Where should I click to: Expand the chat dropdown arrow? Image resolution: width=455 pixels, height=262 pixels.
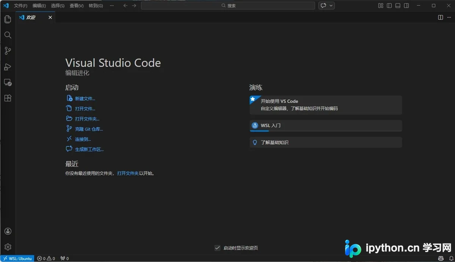coord(331,6)
